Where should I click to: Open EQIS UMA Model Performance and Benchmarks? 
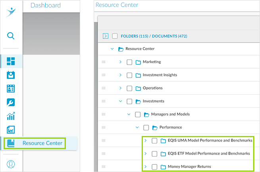tap(210, 140)
